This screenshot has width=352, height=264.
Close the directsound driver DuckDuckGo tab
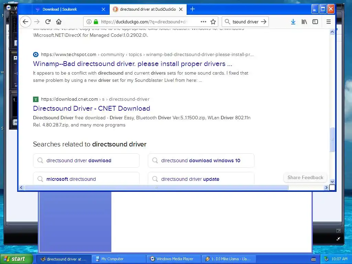point(181,9)
